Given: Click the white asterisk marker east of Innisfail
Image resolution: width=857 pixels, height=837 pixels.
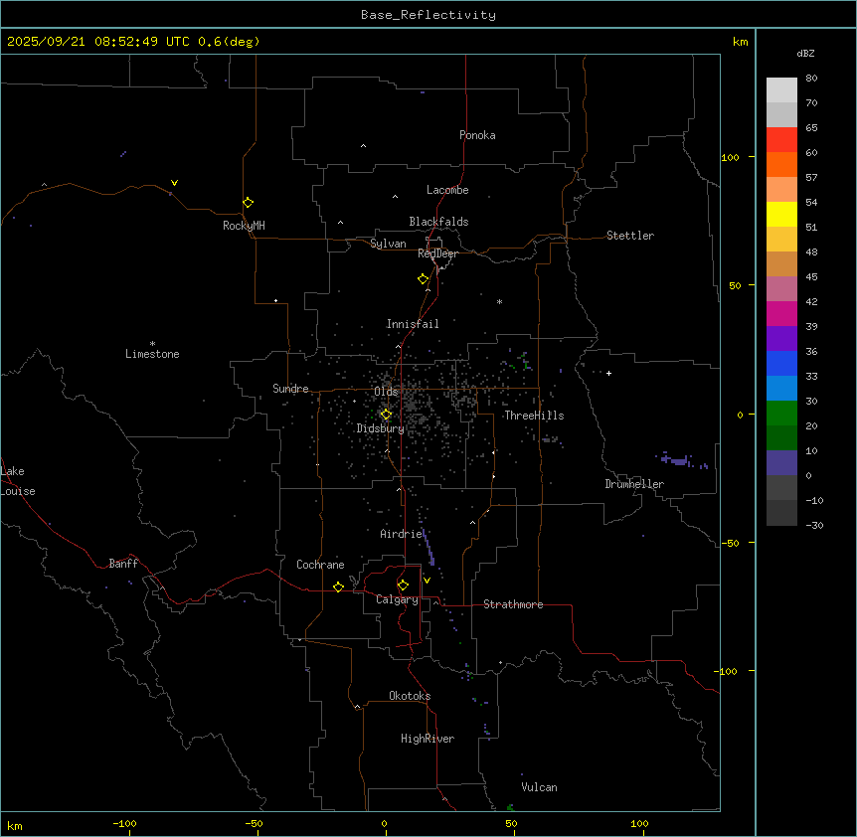Looking at the screenshot, I should coord(500,302).
